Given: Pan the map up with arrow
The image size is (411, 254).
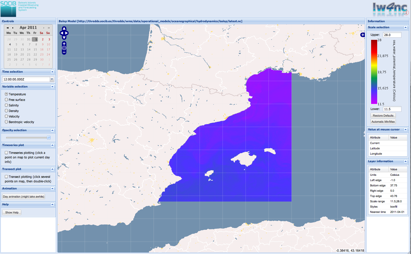Looking at the screenshot, I should [64, 29].
